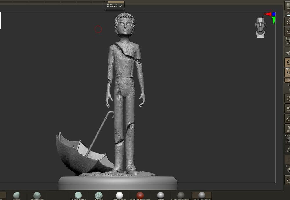Click the BPR render button
290x200 pixels.
coord(287,5)
